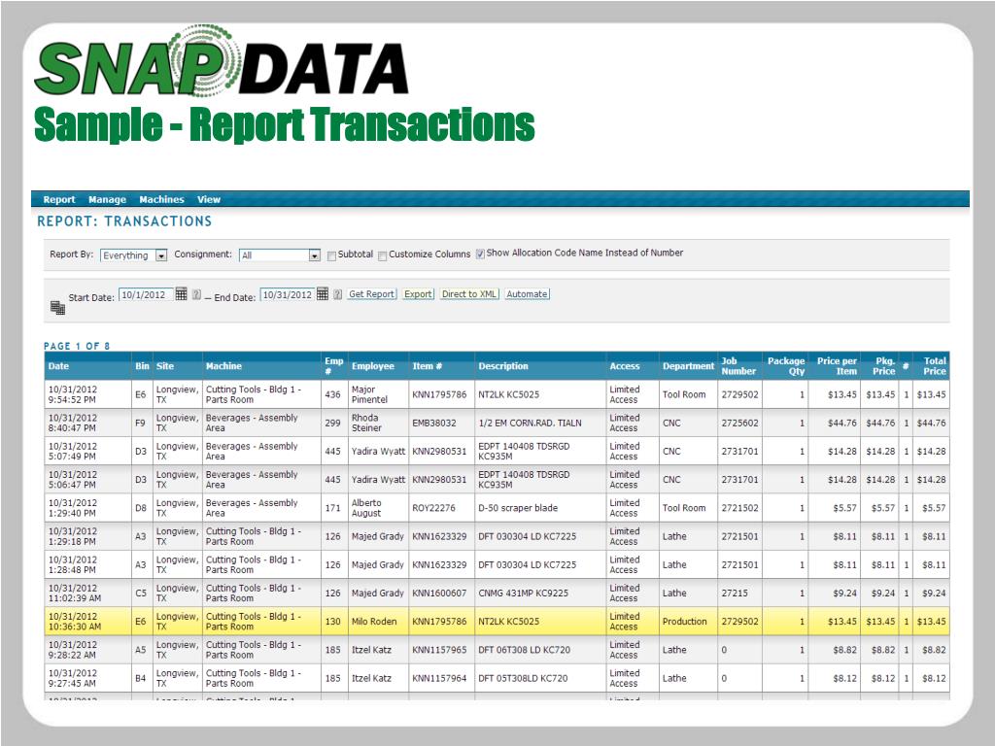Click the help icon beside Start Date

196,294
